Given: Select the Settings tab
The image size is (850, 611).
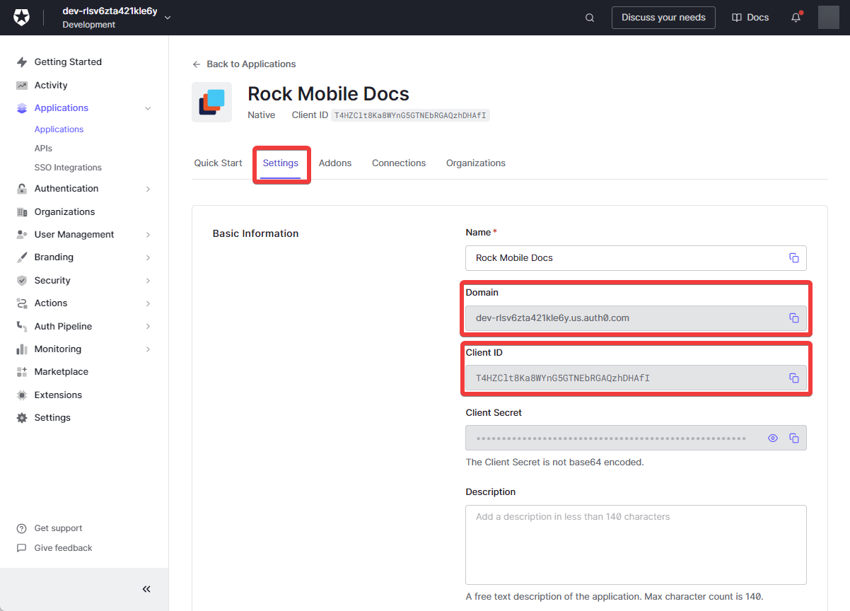Looking at the screenshot, I should pos(281,163).
